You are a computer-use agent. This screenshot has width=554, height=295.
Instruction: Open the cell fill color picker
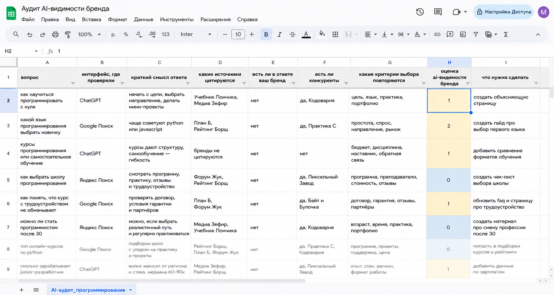[322, 34]
